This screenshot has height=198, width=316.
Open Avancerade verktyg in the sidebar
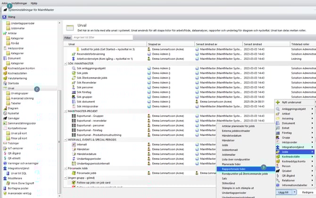(x=20, y=193)
